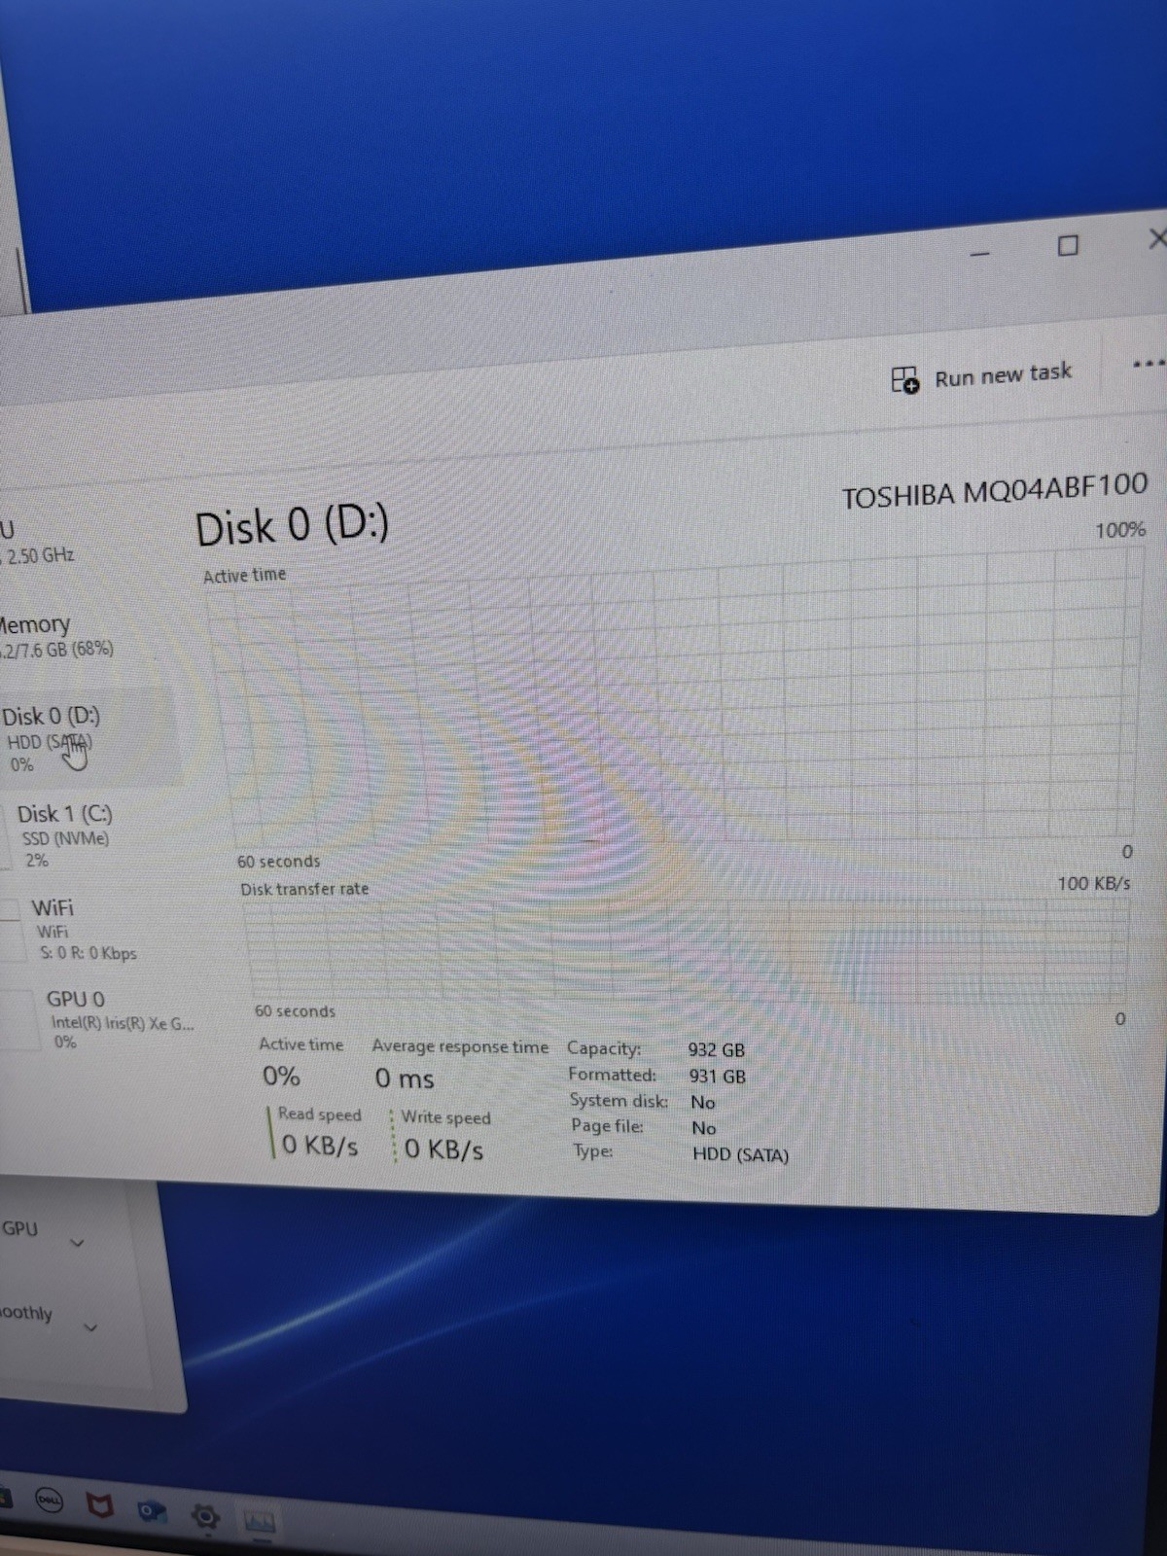Click the System disk: label
1167x1556 pixels.
point(619,1101)
